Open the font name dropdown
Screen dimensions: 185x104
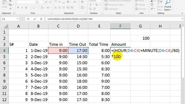[35, 2]
